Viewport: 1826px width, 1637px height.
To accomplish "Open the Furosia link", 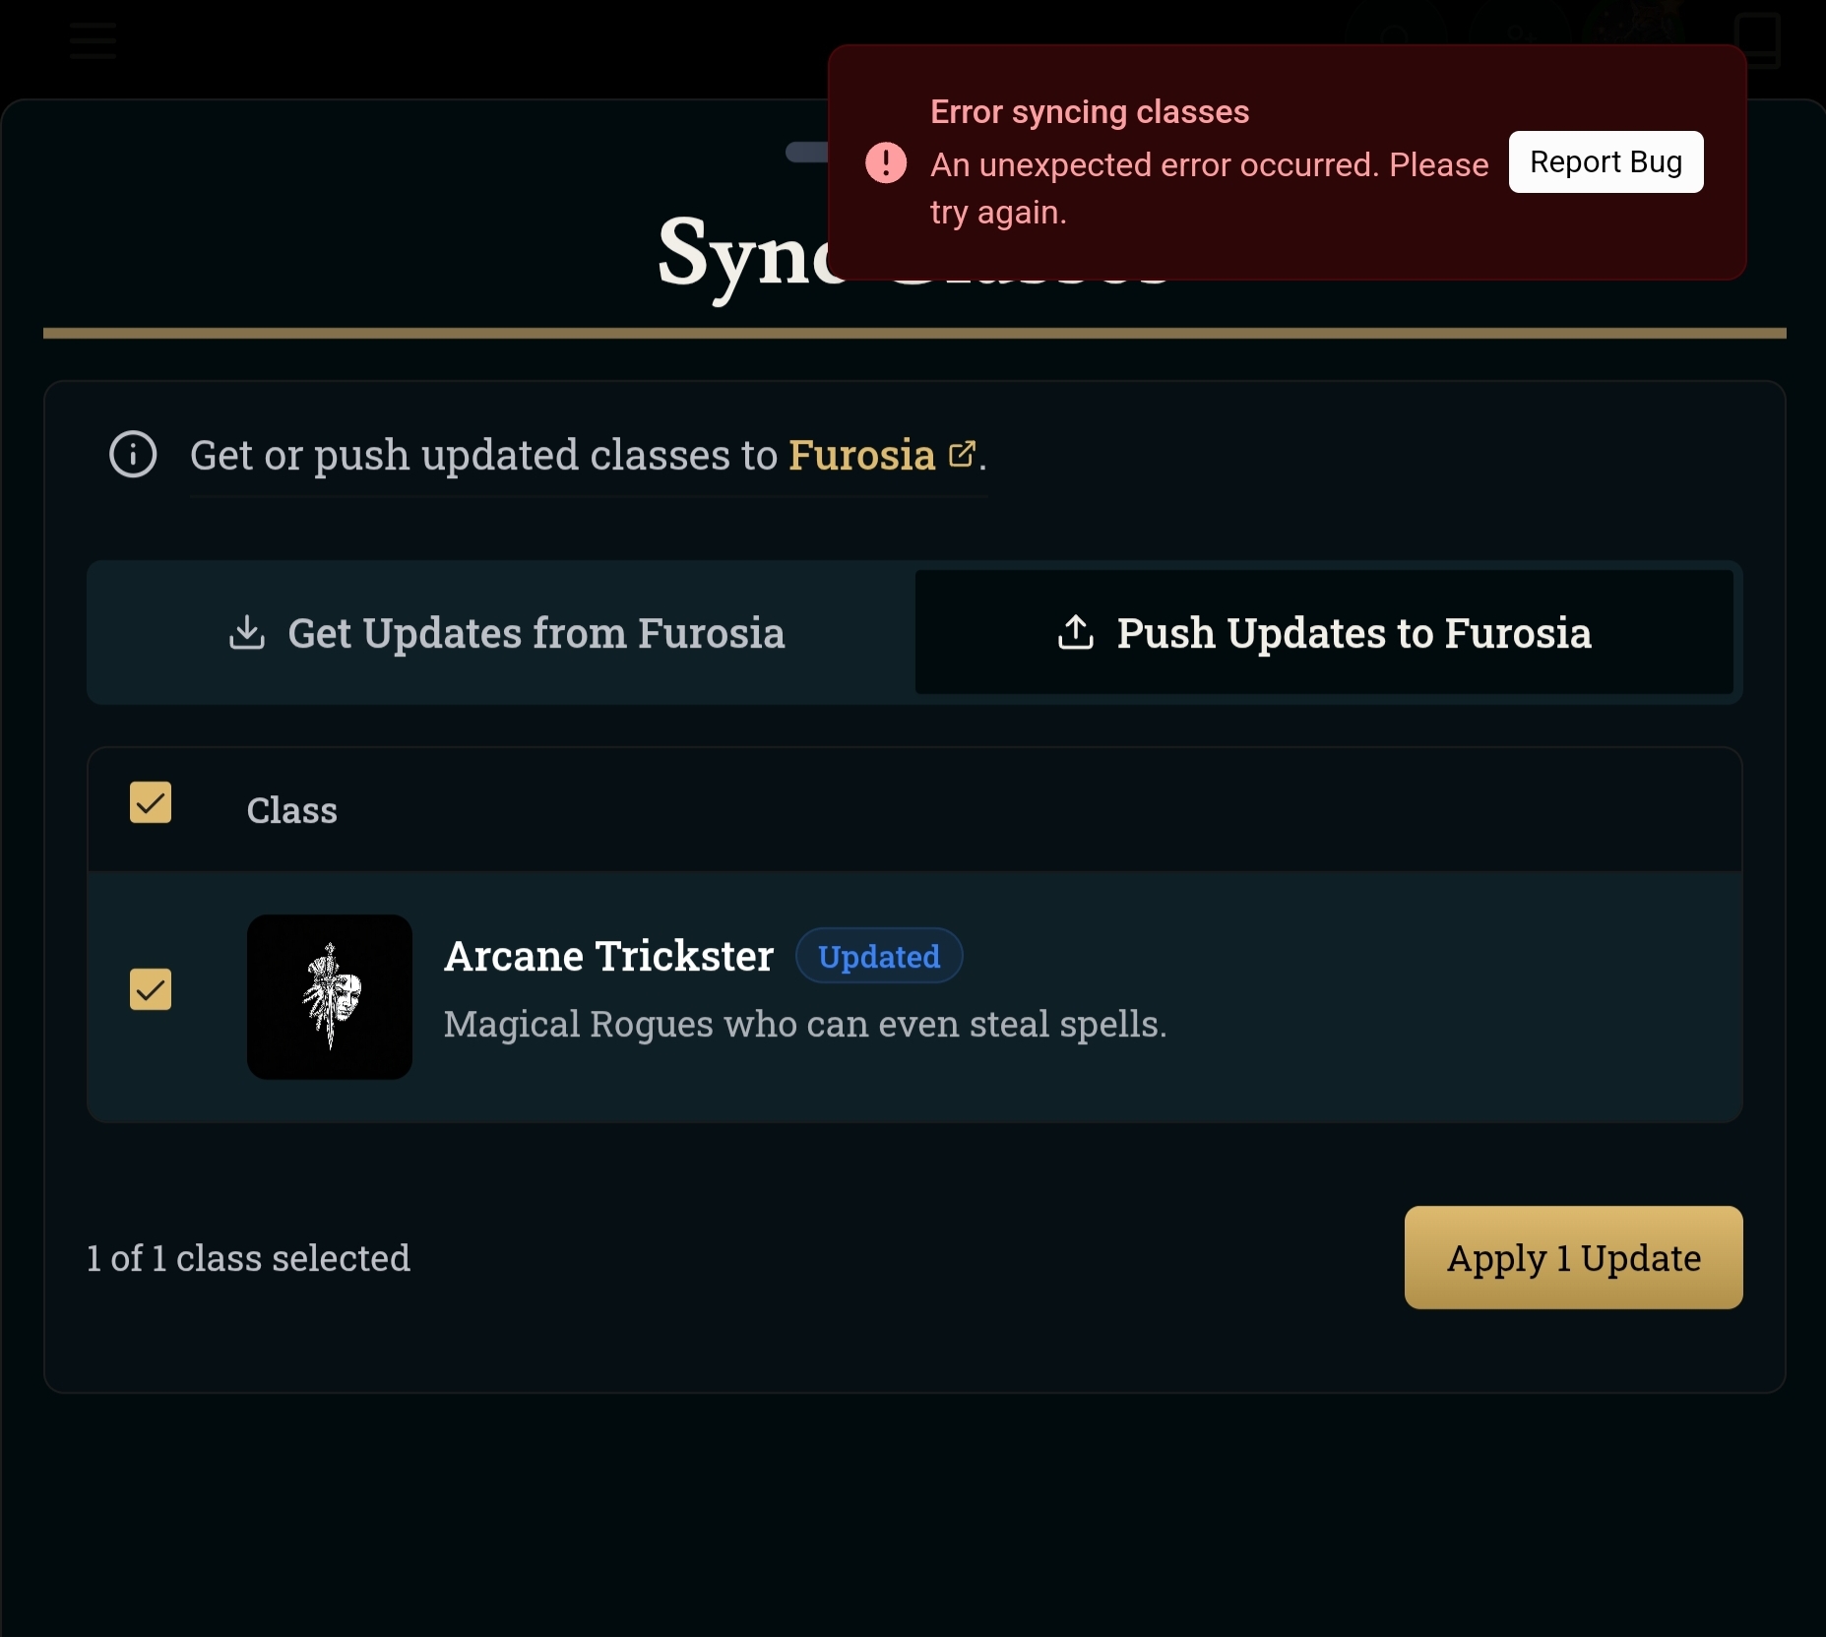I will (x=861, y=455).
